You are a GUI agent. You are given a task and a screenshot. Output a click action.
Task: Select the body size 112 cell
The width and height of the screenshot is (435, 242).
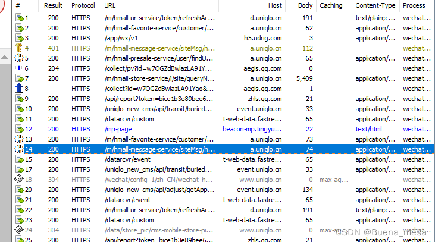(x=308, y=48)
